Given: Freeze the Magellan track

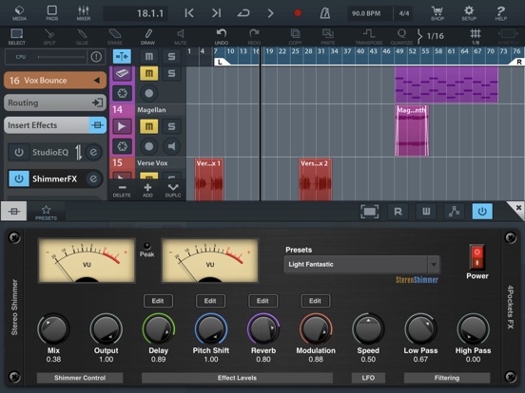Looking at the screenshot, I should point(122,146).
